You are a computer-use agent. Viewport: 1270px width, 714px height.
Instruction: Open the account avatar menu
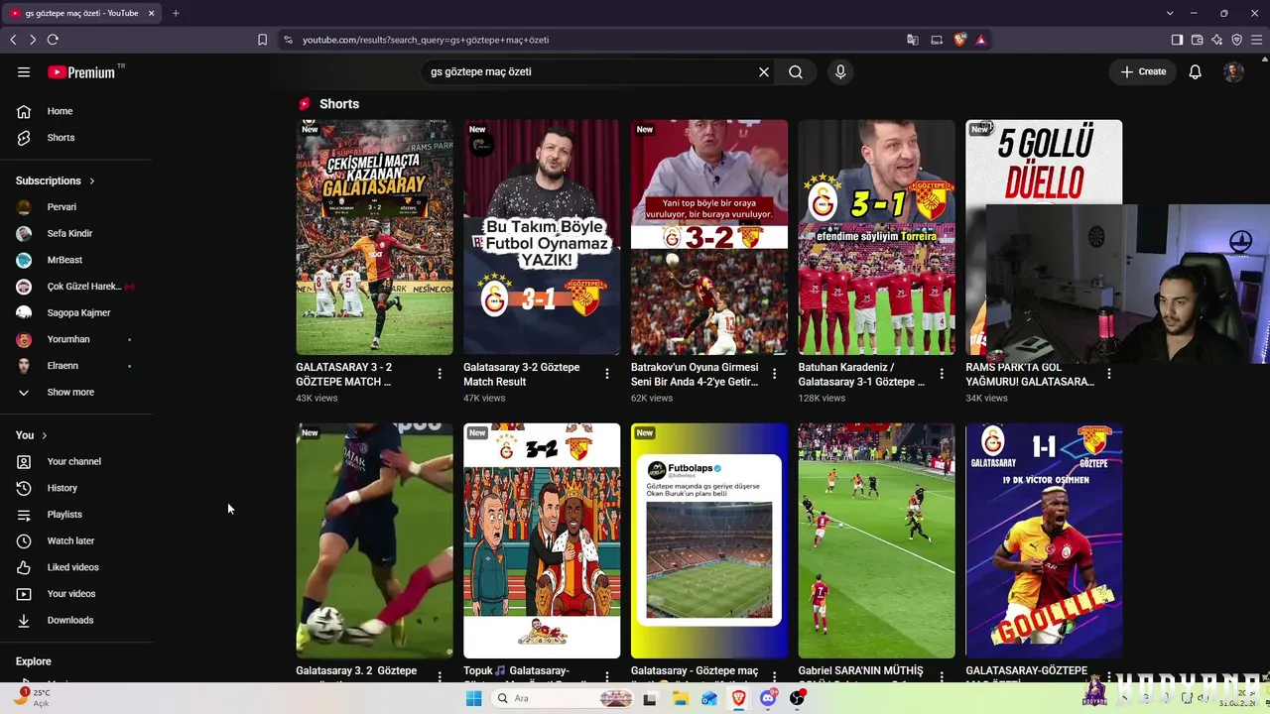pyautogui.click(x=1233, y=72)
